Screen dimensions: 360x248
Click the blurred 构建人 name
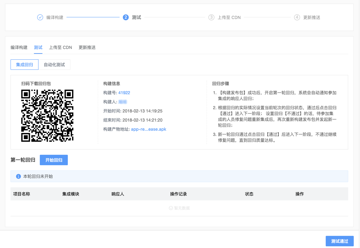coord(122,102)
